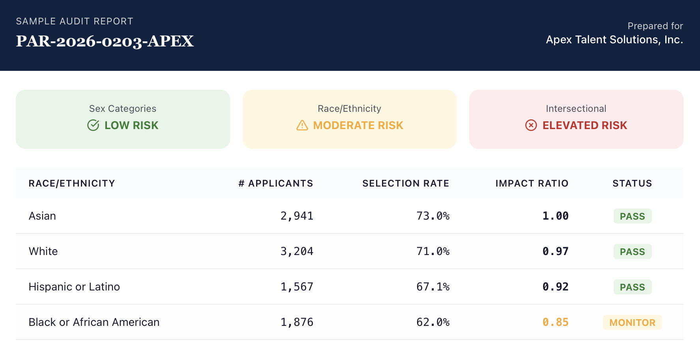This screenshot has width=700, height=355.
Task: Sort by # Applicants column header
Action: pyautogui.click(x=275, y=183)
